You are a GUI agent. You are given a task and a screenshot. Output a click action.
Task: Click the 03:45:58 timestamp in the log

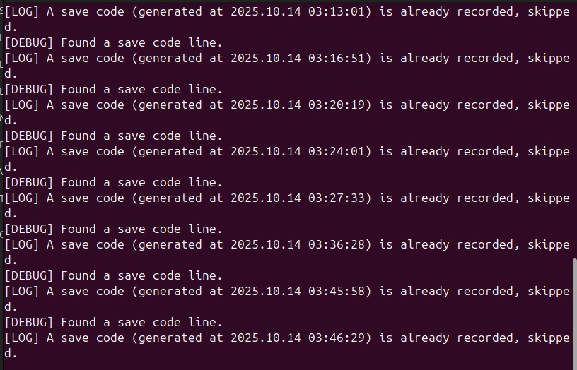[x=336, y=292]
